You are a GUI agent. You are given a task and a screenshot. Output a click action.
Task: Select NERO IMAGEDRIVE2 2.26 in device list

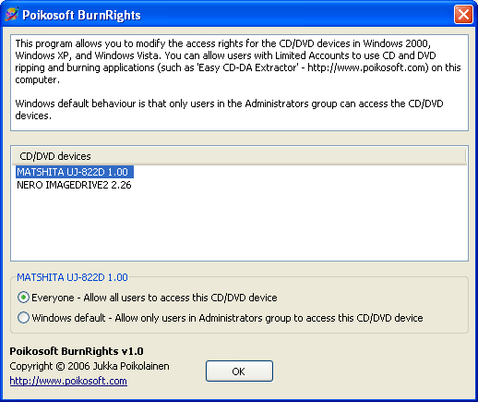(74, 185)
